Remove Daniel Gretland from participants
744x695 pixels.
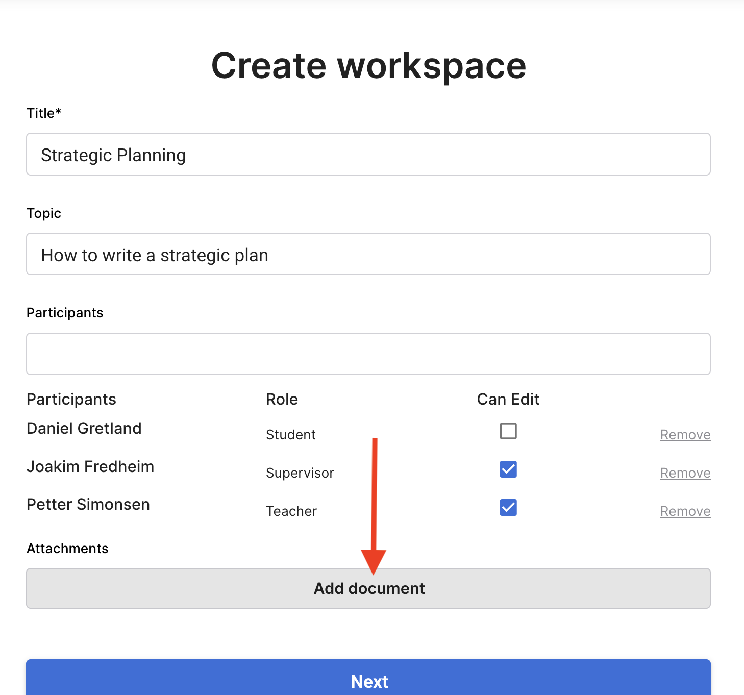pyautogui.click(x=685, y=435)
